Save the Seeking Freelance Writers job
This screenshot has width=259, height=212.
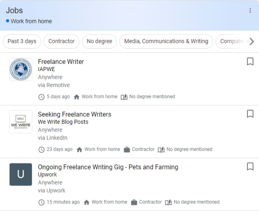(250, 114)
